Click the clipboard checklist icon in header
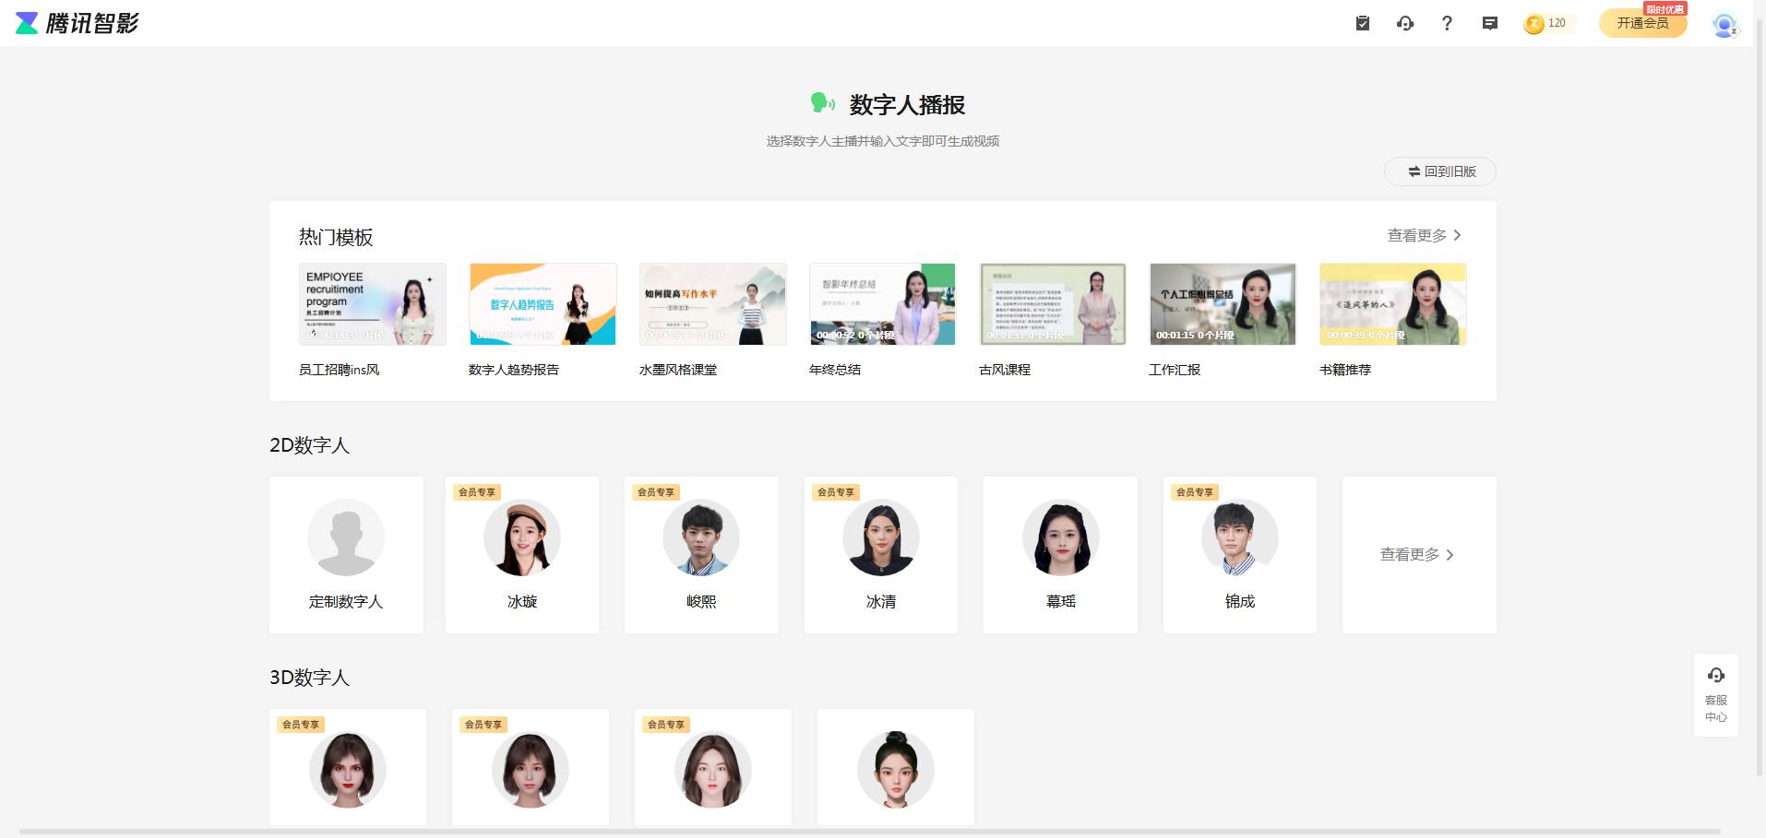 pyautogui.click(x=1362, y=23)
